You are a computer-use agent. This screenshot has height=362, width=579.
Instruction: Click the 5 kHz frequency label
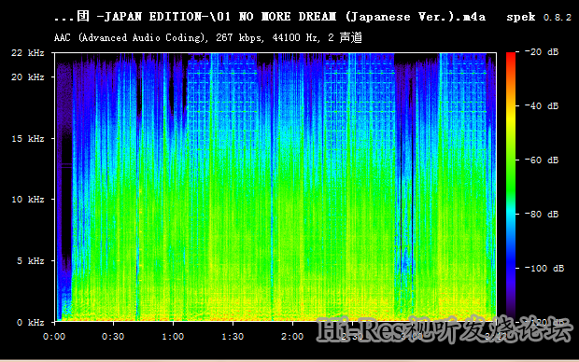[30, 261]
